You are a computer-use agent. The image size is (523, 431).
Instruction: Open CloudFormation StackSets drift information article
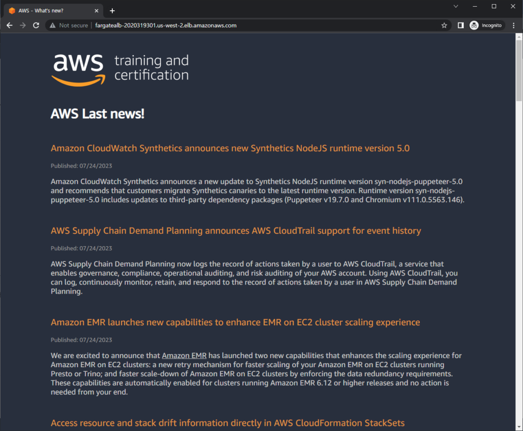coord(227,423)
